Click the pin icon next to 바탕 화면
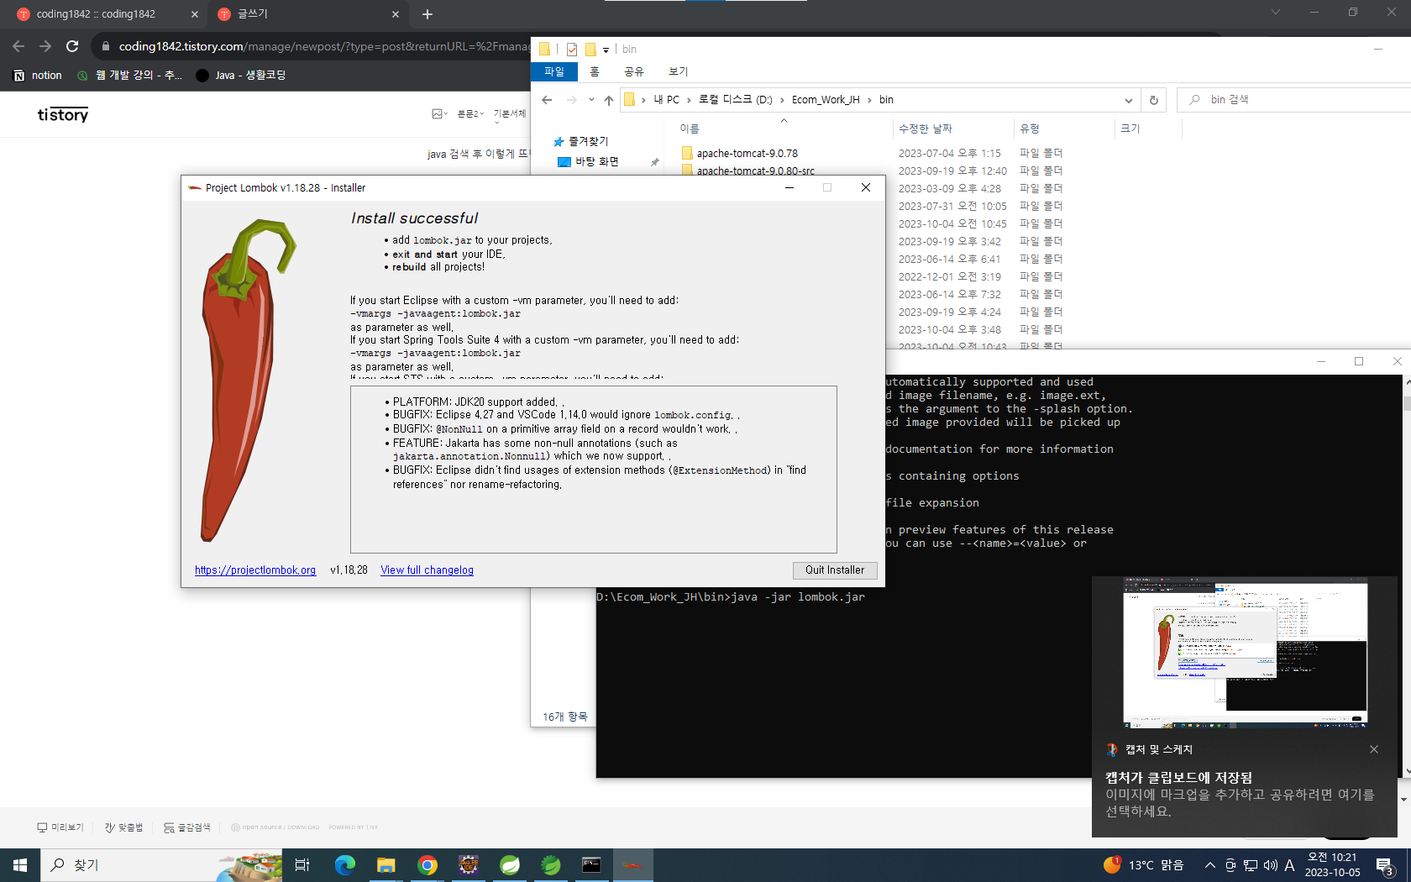Image resolution: width=1411 pixels, height=882 pixels. (x=654, y=162)
